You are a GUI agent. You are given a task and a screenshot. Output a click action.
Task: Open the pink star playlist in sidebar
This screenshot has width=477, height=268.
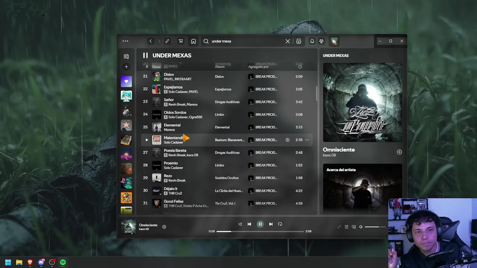click(126, 125)
